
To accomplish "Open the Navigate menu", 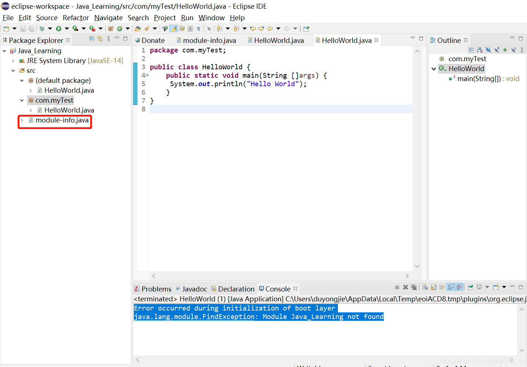I will [x=108, y=18].
